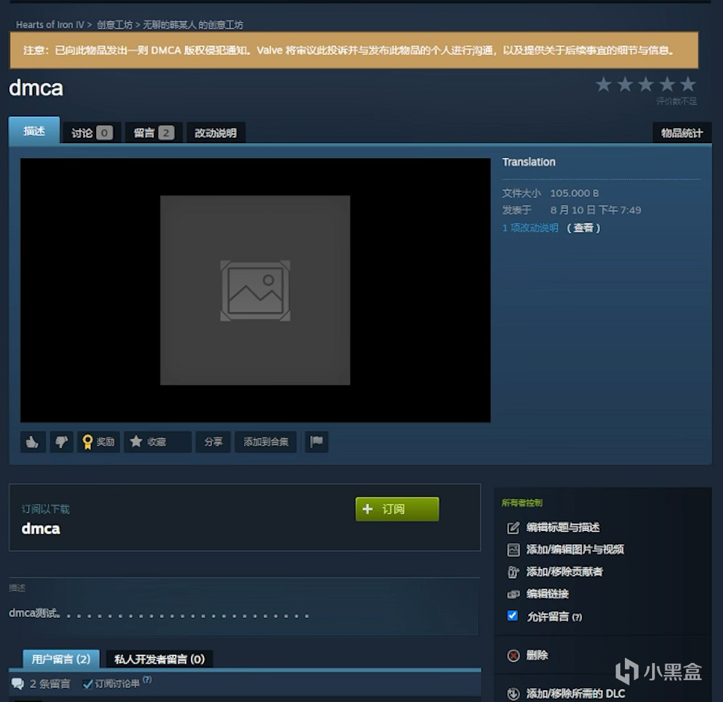Image resolution: width=723 pixels, height=702 pixels.
Task: Select the 用户留言 (2) tab
Action: pyautogui.click(x=61, y=659)
